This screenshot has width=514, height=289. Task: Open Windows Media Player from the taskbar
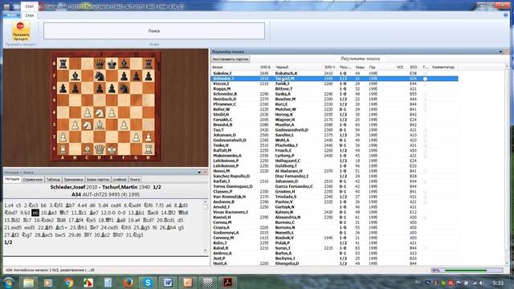click(48, 283)
